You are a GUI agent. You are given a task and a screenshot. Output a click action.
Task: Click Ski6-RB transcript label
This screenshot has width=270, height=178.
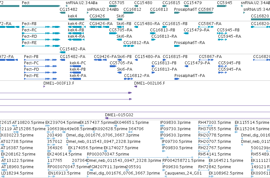(124, 24)
